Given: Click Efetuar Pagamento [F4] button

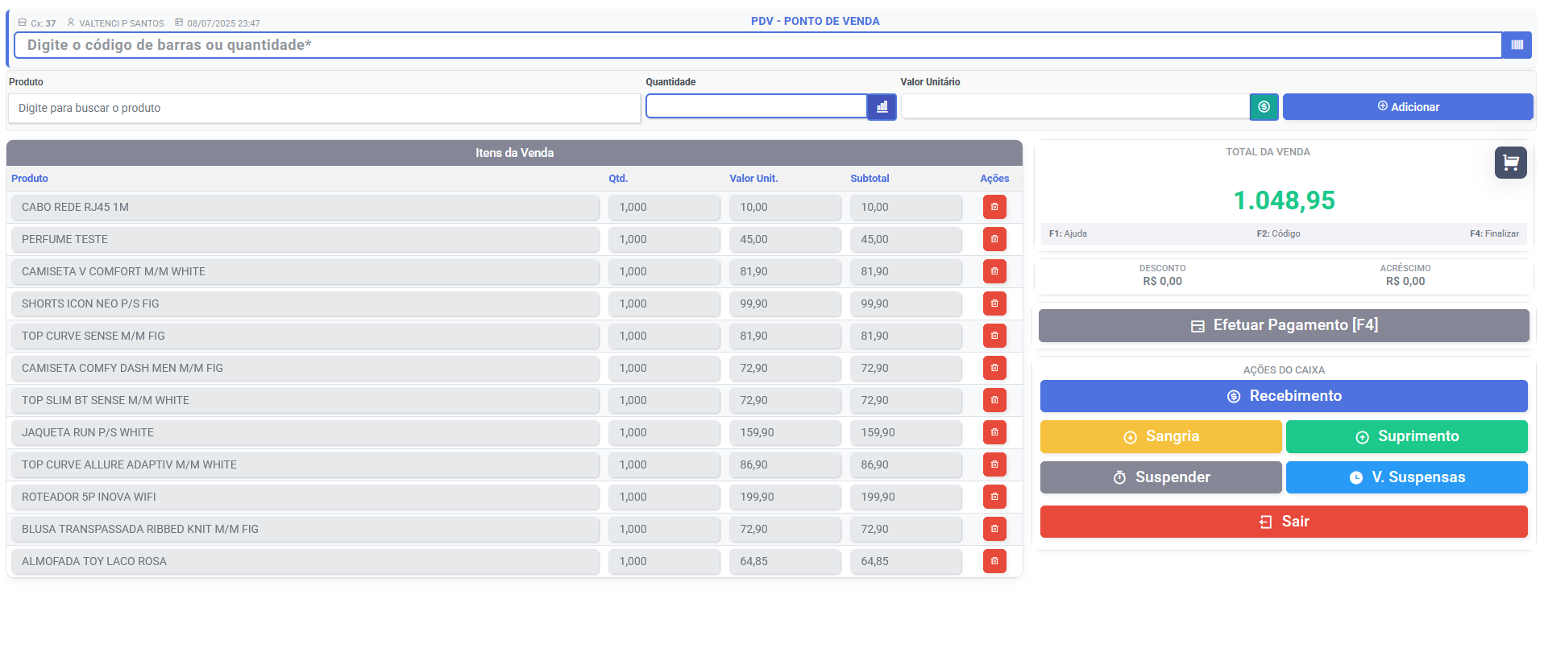Looking at the screenshot, I should coord(1284,325).
